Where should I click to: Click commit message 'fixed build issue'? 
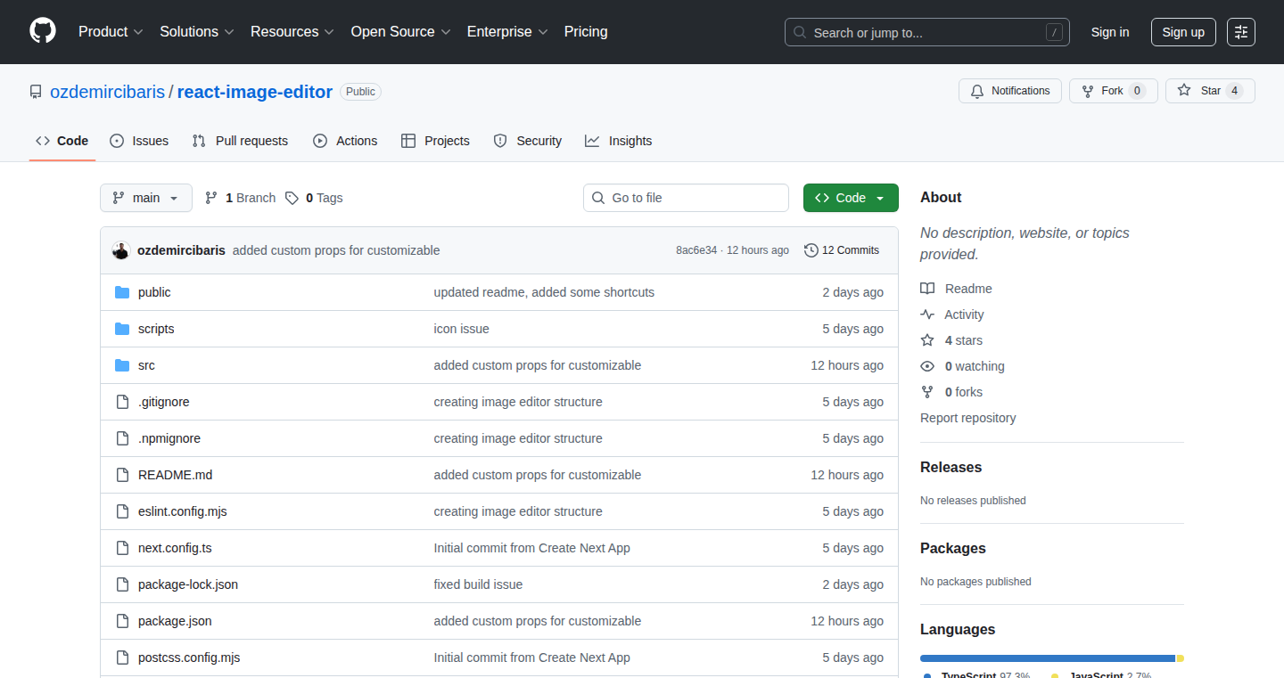click(x=478, y=584)
